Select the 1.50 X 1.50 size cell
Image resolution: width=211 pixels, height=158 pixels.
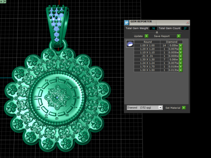tap(147, 70)
